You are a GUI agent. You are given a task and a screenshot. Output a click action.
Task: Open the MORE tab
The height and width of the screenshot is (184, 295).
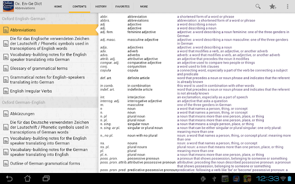144,6
